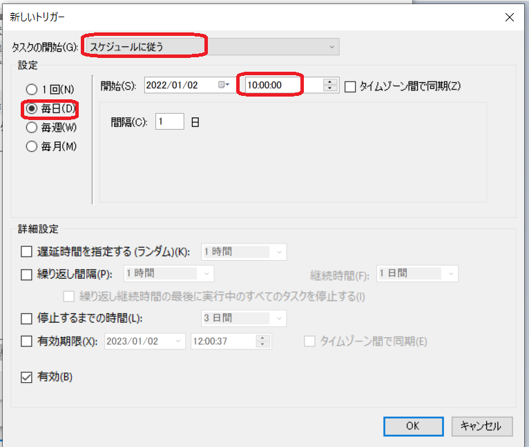The height and width of the screenshot is (447, 529).
Task: Select the 毎日(D) radio button
Action: coord(31,108)
